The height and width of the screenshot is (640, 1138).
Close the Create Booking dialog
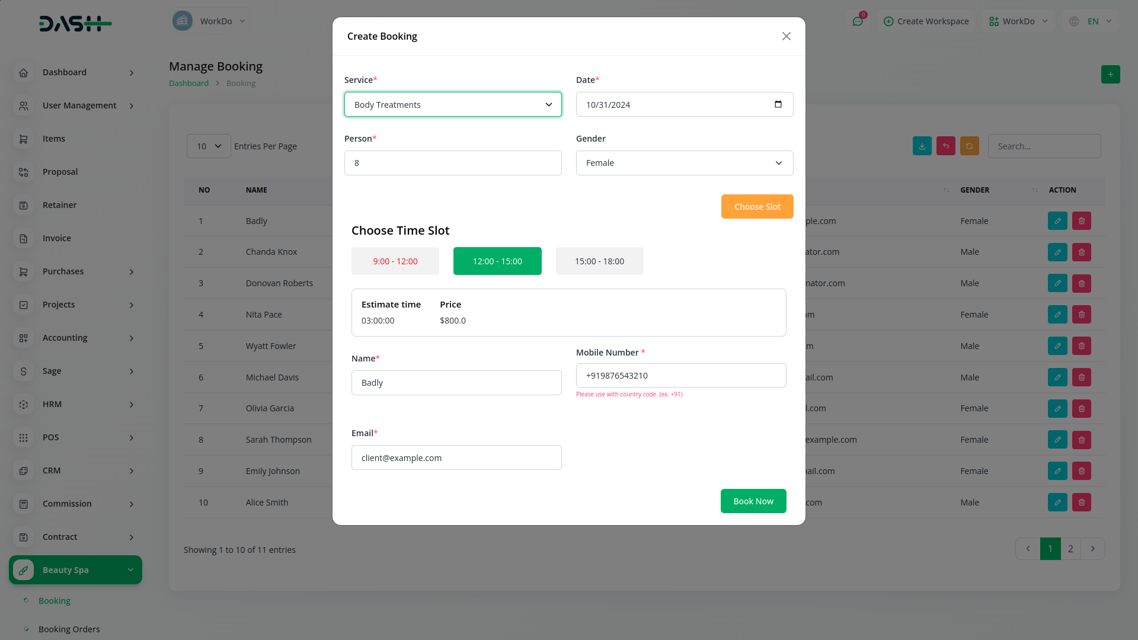786,36
